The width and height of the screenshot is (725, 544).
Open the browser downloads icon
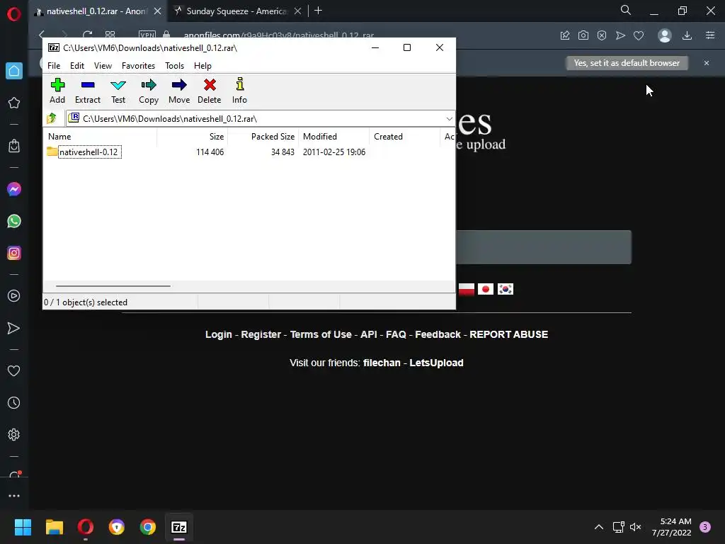[687, 35]
